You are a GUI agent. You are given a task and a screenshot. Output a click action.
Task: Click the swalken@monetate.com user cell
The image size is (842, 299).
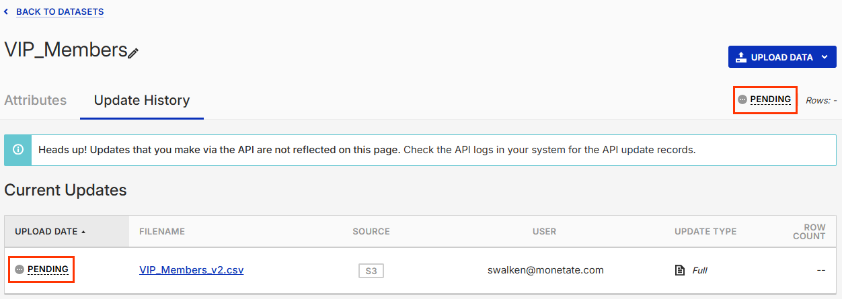(545, 270)
